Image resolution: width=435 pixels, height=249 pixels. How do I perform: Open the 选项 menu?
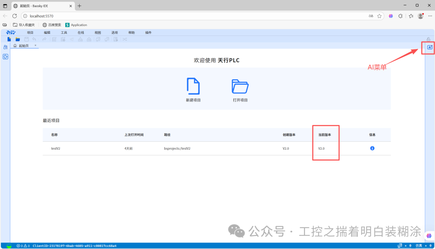(114, 33)
